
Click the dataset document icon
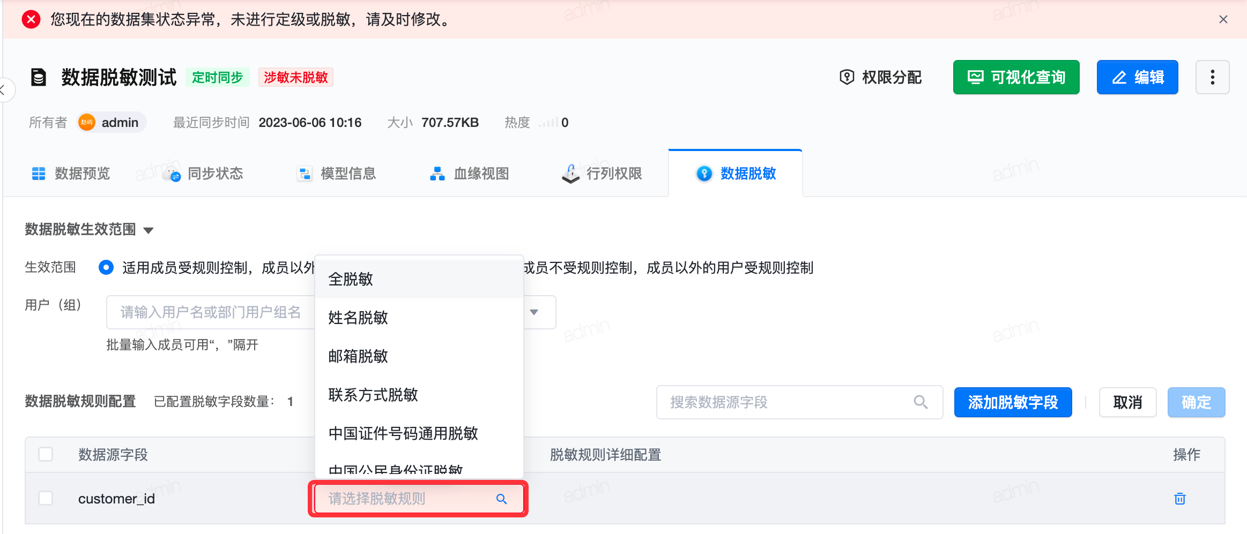coord(39,77)
